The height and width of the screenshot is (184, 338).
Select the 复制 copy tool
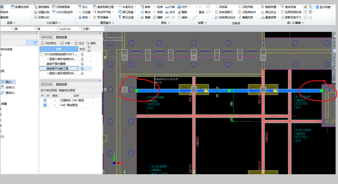(x=146, y=7)
